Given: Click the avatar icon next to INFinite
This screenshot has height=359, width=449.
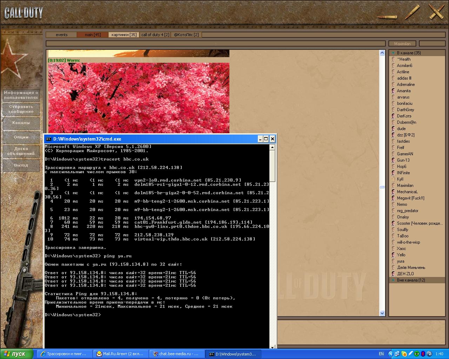Looking at the screenshot, I should click(x=393, y=173).
